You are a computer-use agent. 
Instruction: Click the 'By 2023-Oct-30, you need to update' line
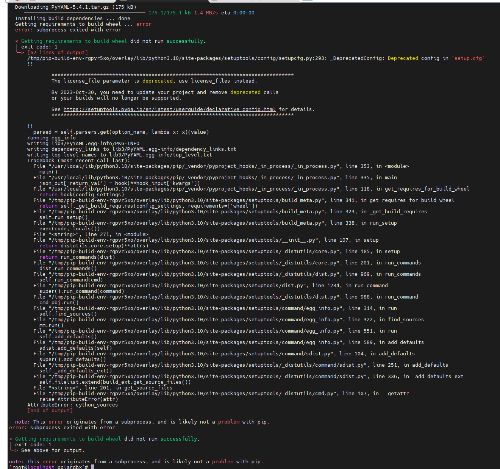pyautogui.click(x=165, y=92)
